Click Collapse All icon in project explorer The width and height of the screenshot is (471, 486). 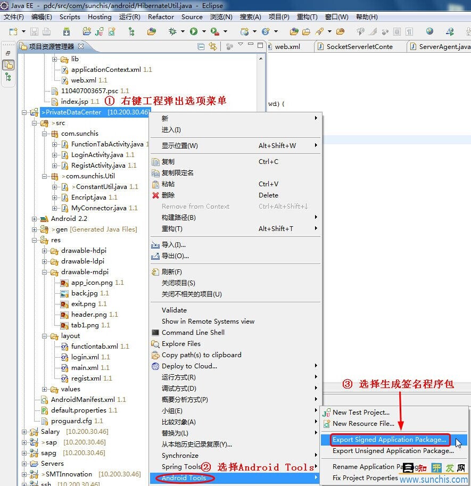[201, 47]
